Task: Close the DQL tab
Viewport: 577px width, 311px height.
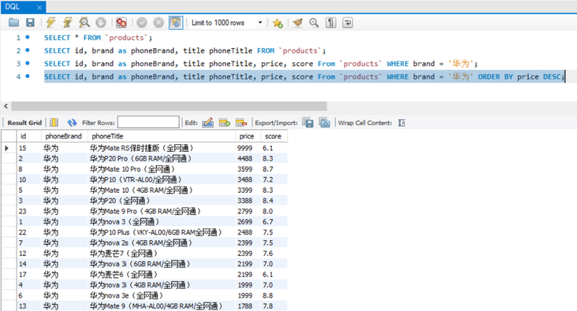Action: click(x=39, y=7)
